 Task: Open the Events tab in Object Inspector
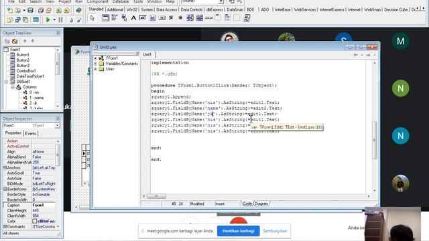31,134
